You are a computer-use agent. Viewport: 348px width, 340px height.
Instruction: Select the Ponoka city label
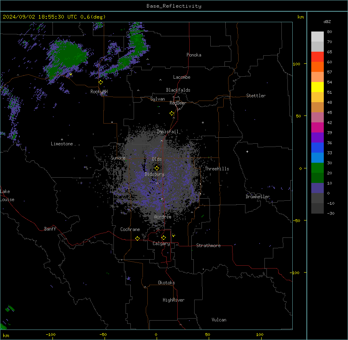tap(194, 55)
